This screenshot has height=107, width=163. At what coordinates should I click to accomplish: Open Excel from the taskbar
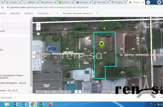[42, 104]
